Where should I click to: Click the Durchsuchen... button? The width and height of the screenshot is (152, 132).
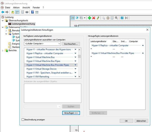click(71, 44)
